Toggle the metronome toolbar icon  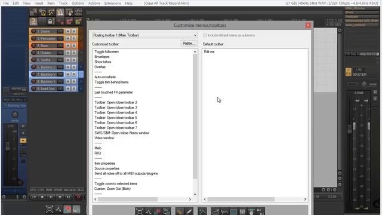pyautogui.click(x=60, y=12)
